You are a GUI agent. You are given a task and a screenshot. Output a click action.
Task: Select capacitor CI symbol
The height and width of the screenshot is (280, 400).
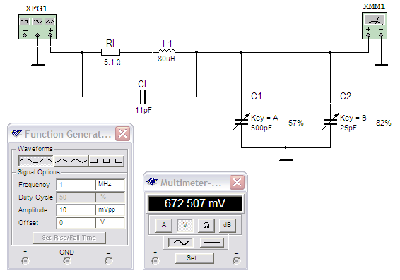[143, 97]
